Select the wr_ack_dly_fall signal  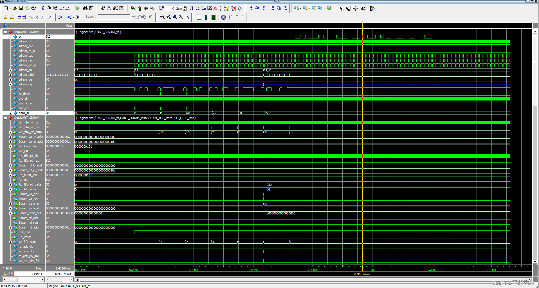29,261
